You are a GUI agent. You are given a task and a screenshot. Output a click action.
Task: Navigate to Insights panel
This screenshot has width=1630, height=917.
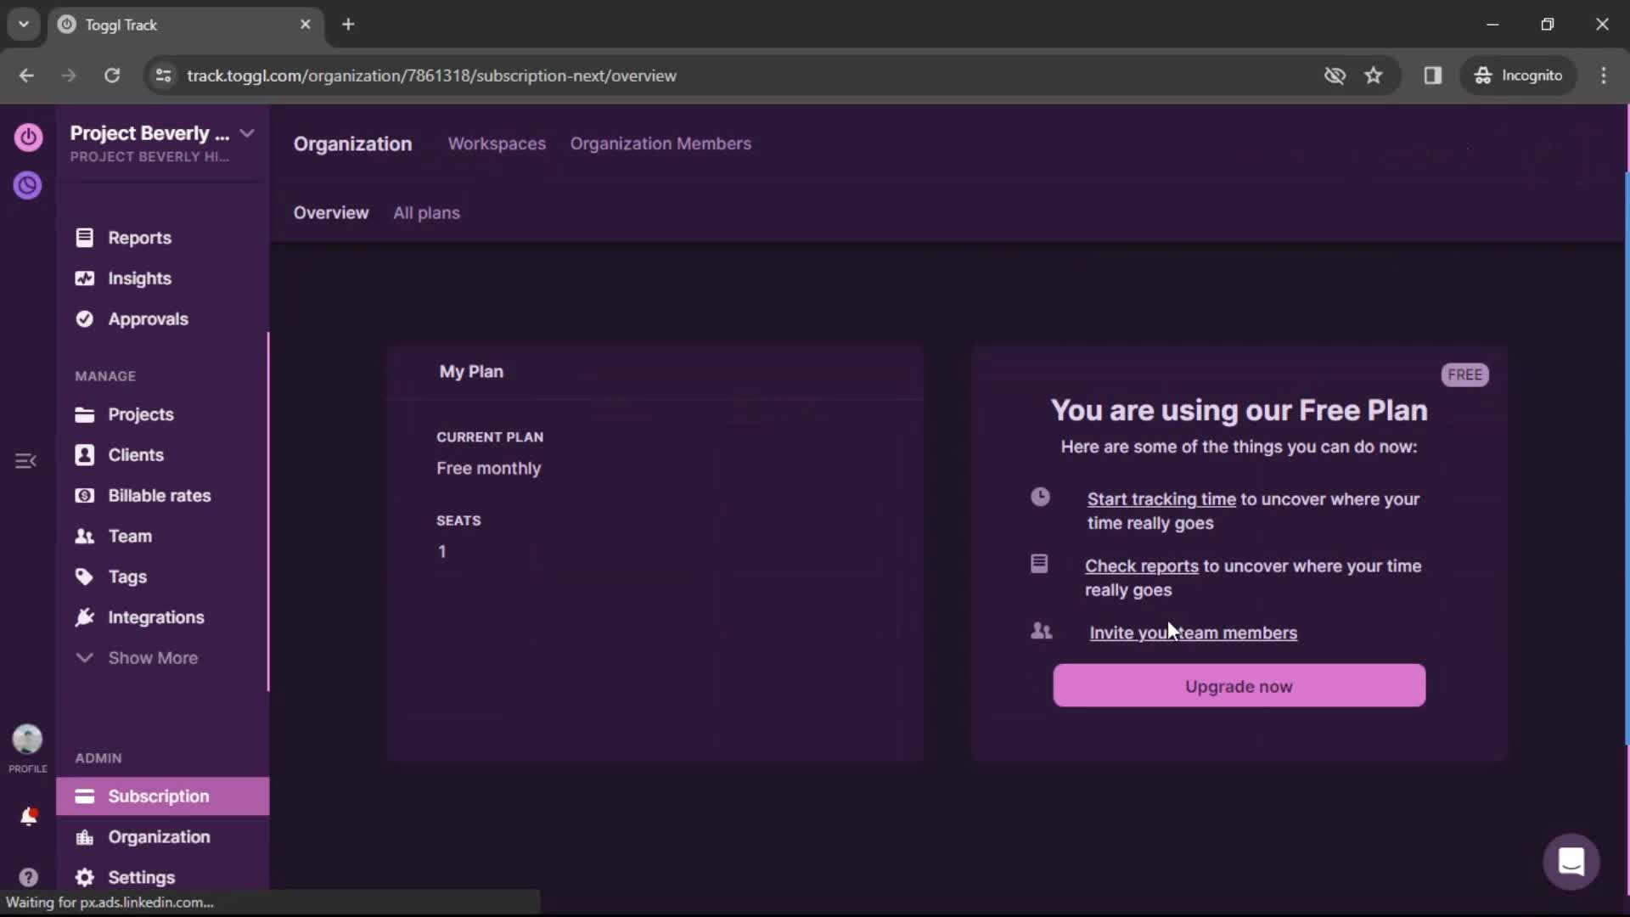pos(140,278)
